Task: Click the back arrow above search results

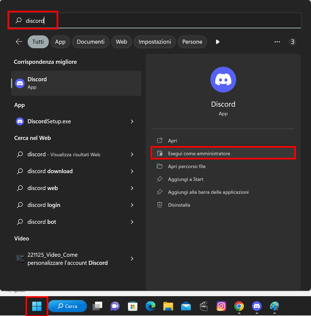Action: (x=19, y=42)
